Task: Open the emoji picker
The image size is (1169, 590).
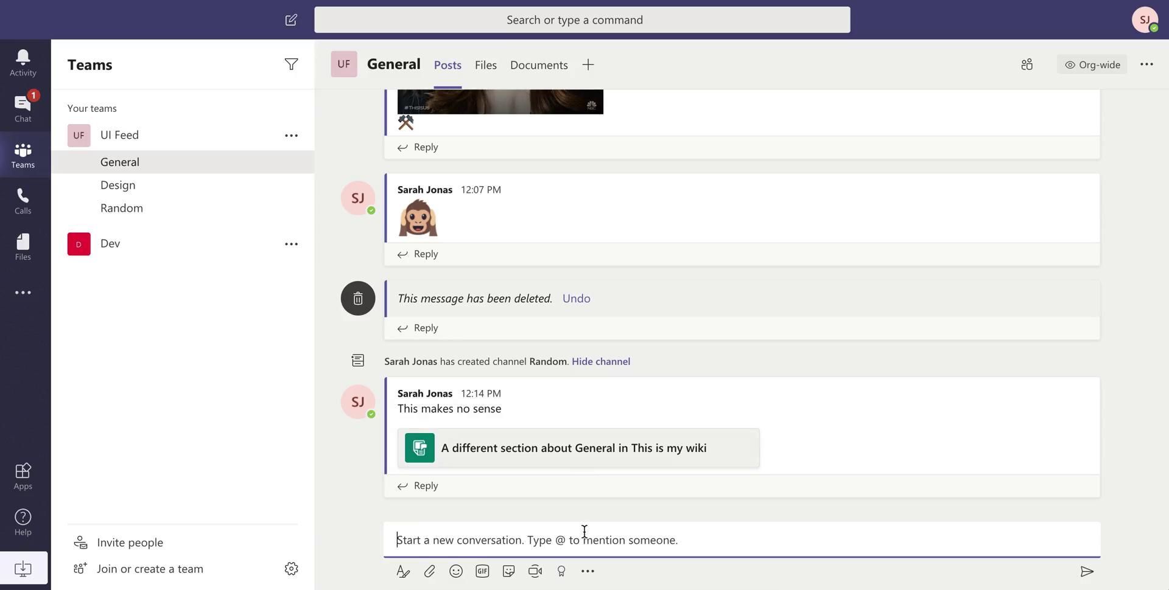Action: tap(455, 571)
